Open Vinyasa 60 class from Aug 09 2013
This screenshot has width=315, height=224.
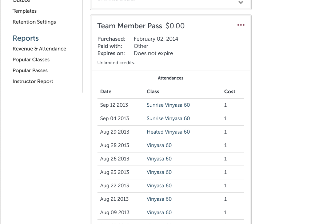[159, 213]
